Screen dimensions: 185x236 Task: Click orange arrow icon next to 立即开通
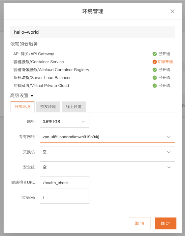[155, 62]
